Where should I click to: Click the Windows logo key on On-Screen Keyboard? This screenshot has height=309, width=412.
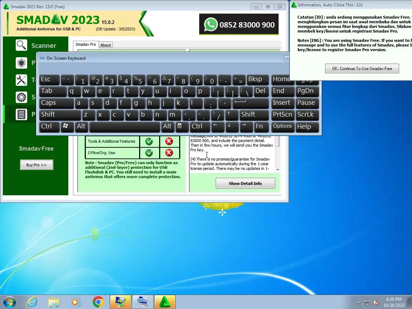[67, 127]
